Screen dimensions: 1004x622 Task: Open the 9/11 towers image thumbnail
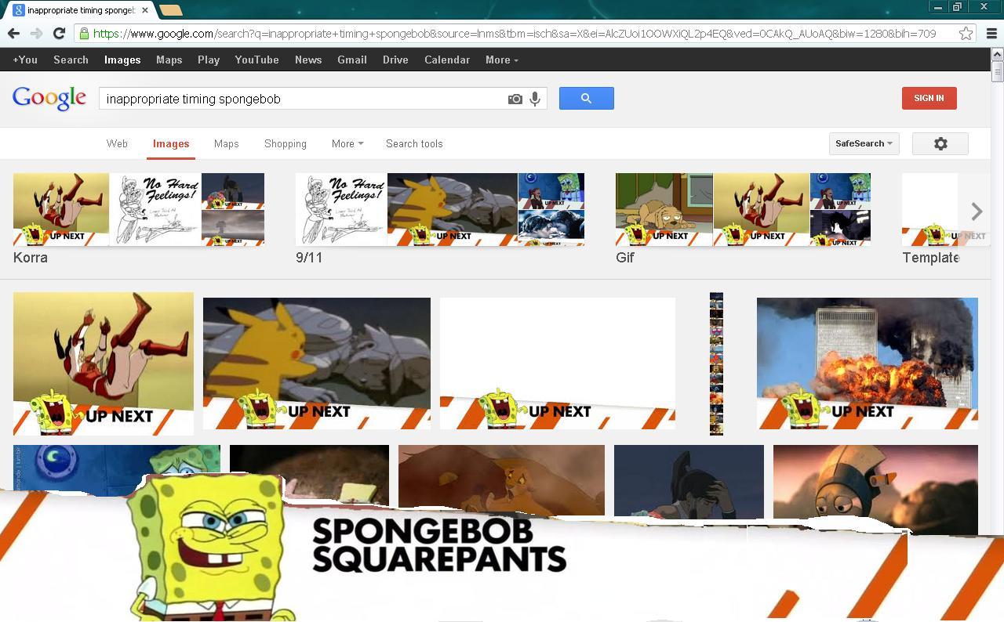867,363
